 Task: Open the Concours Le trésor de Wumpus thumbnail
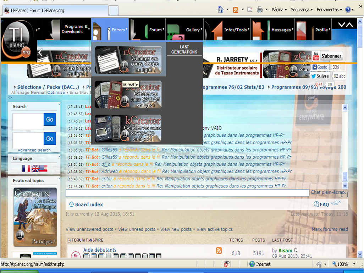(x=35, y=217)
